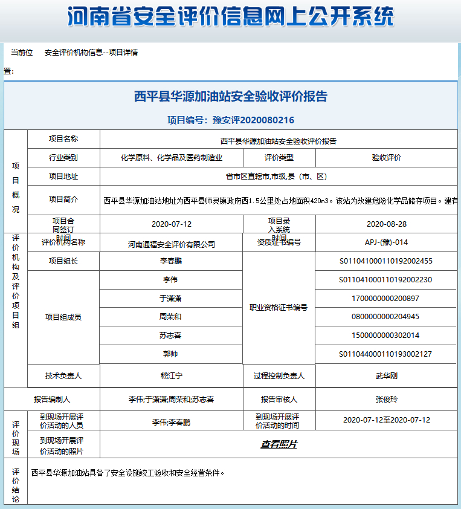Click the 到现场开展评价活动的时间 label
Viewport: 461px width, 509px height.
click(x=277, y=421)
